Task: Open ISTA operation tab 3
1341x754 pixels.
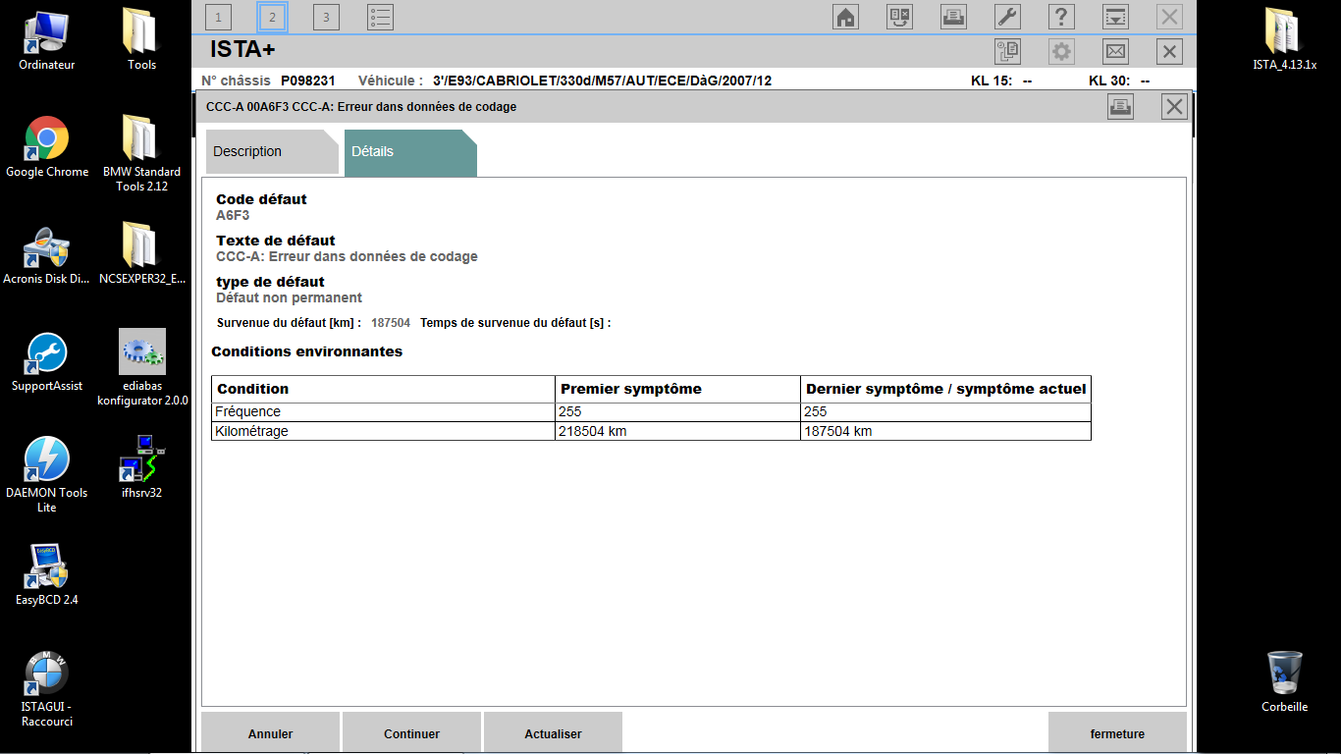Action: 326,17
